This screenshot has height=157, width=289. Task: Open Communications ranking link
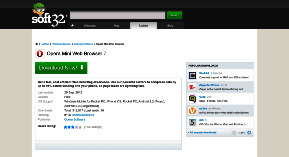pos(83,115)
